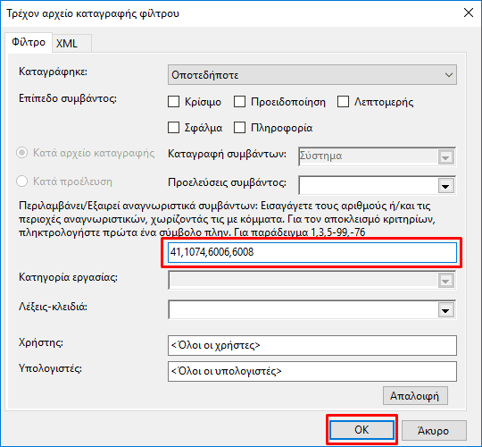Check the Προειδοποίηση event level box
Screen dimensions: 482x447
point(239,102)
